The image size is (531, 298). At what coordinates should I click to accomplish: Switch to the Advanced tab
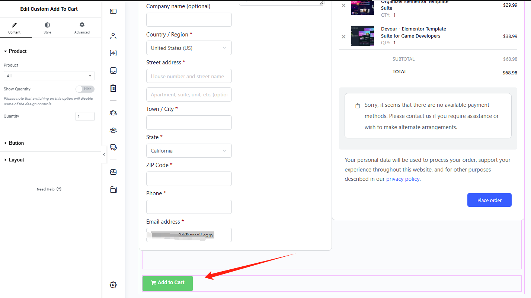(81, 28)
